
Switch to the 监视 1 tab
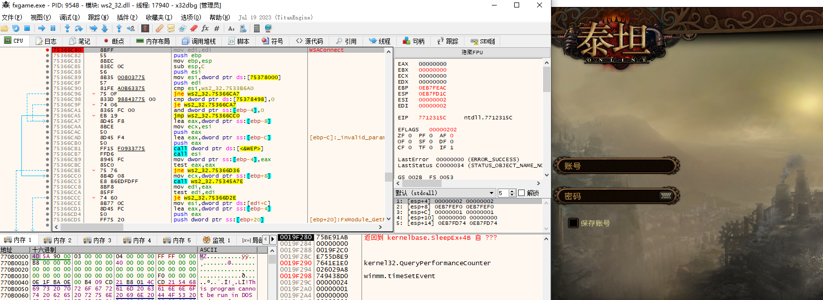click(x=217, y=240)
